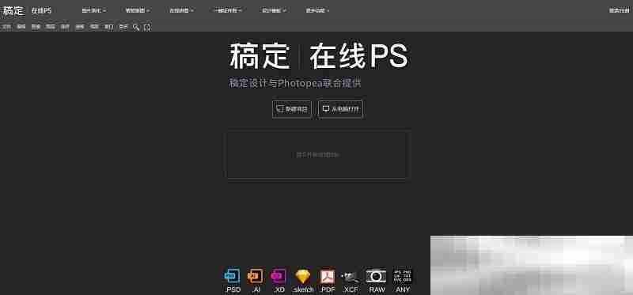Click the magnifier search icon in menu bar
Viewport: 633px width, 295px height.
pyautogui.click(x=136, y=27)
